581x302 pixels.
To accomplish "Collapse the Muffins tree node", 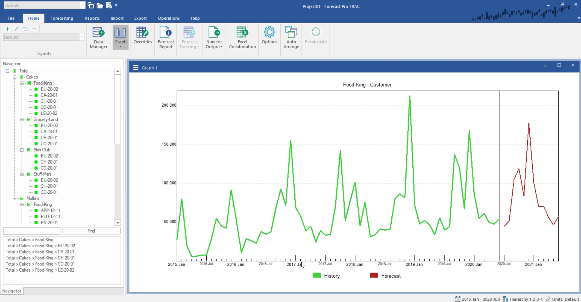I will click(x=15, y=199).
